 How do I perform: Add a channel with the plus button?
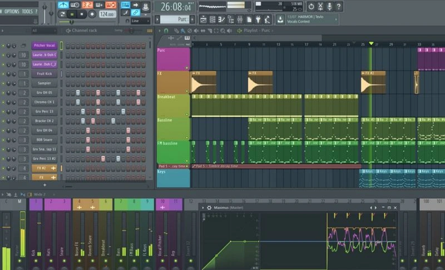coord(44,185)
